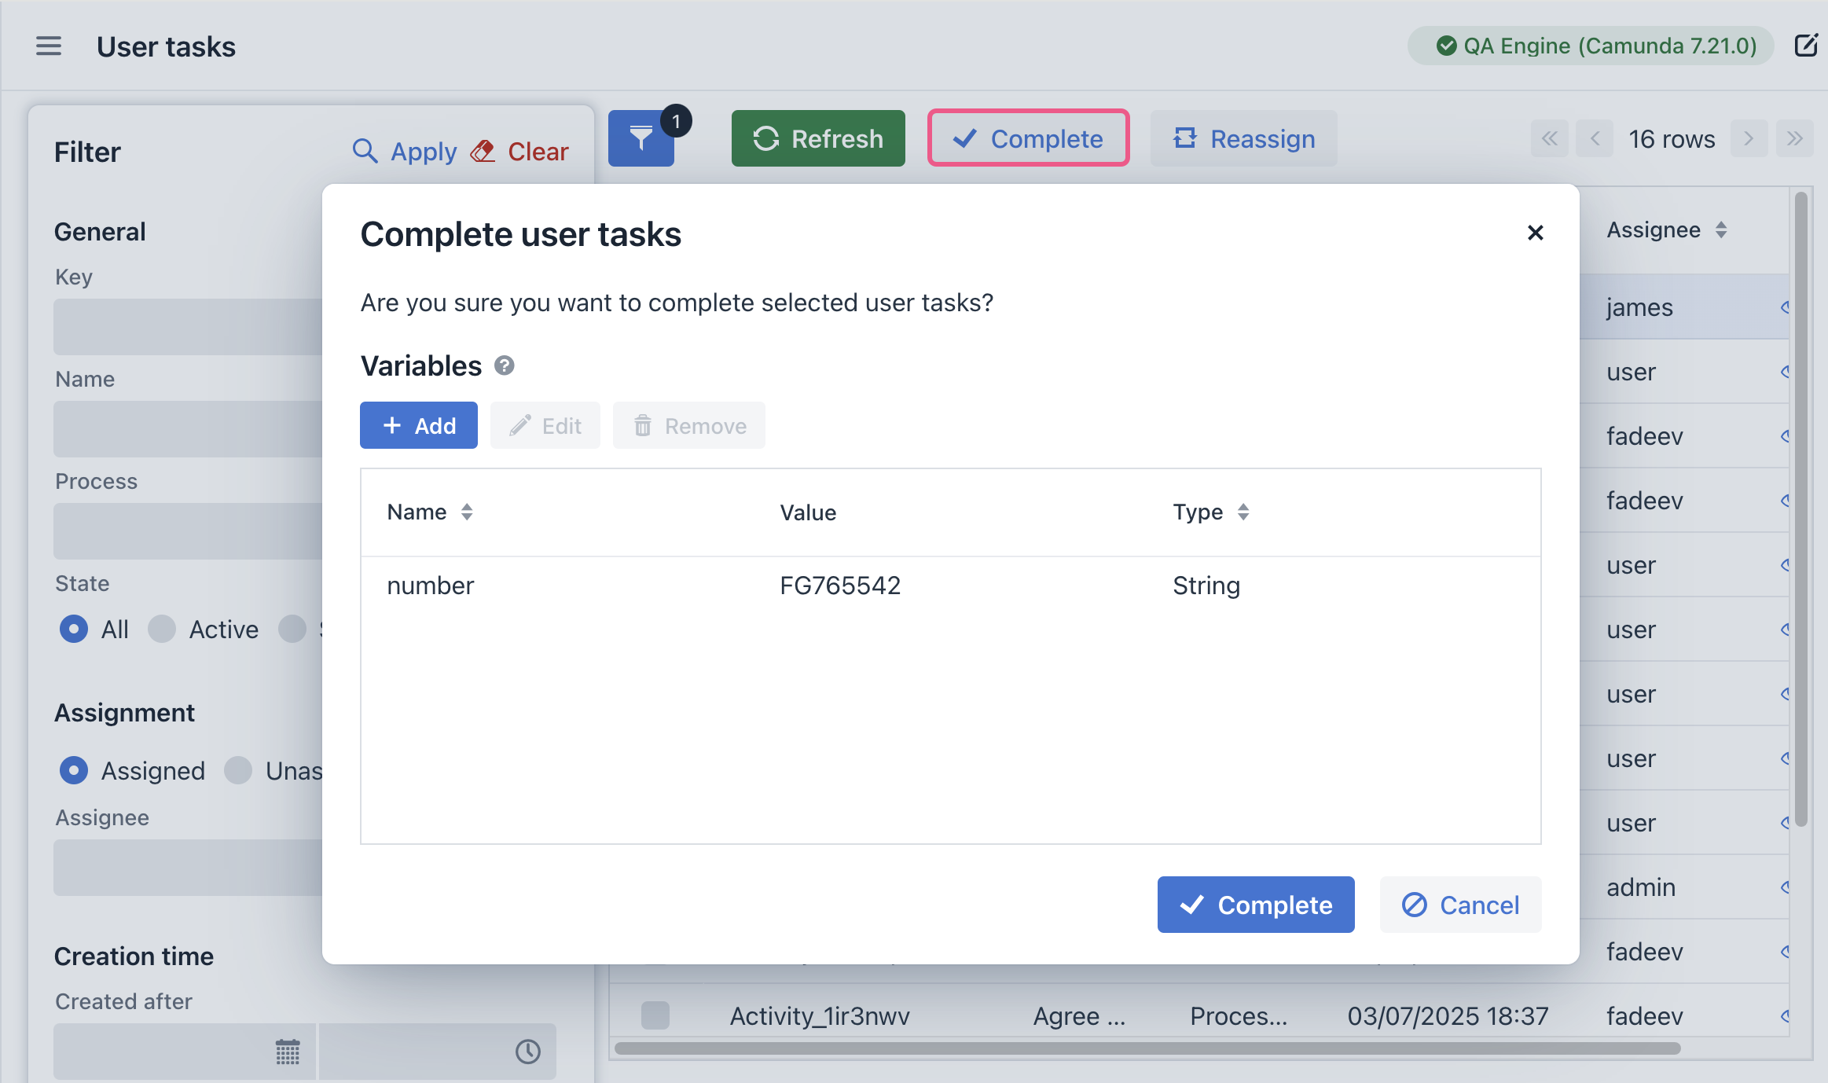Cancel the complete tasks dialog
The image size is (1828, 1083).
click(1460, 905)
